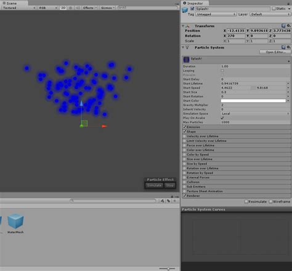Open the Gizmos dropdown
Image resolution: width=292 pixels, height=271 pixels.
click(108, 8)
